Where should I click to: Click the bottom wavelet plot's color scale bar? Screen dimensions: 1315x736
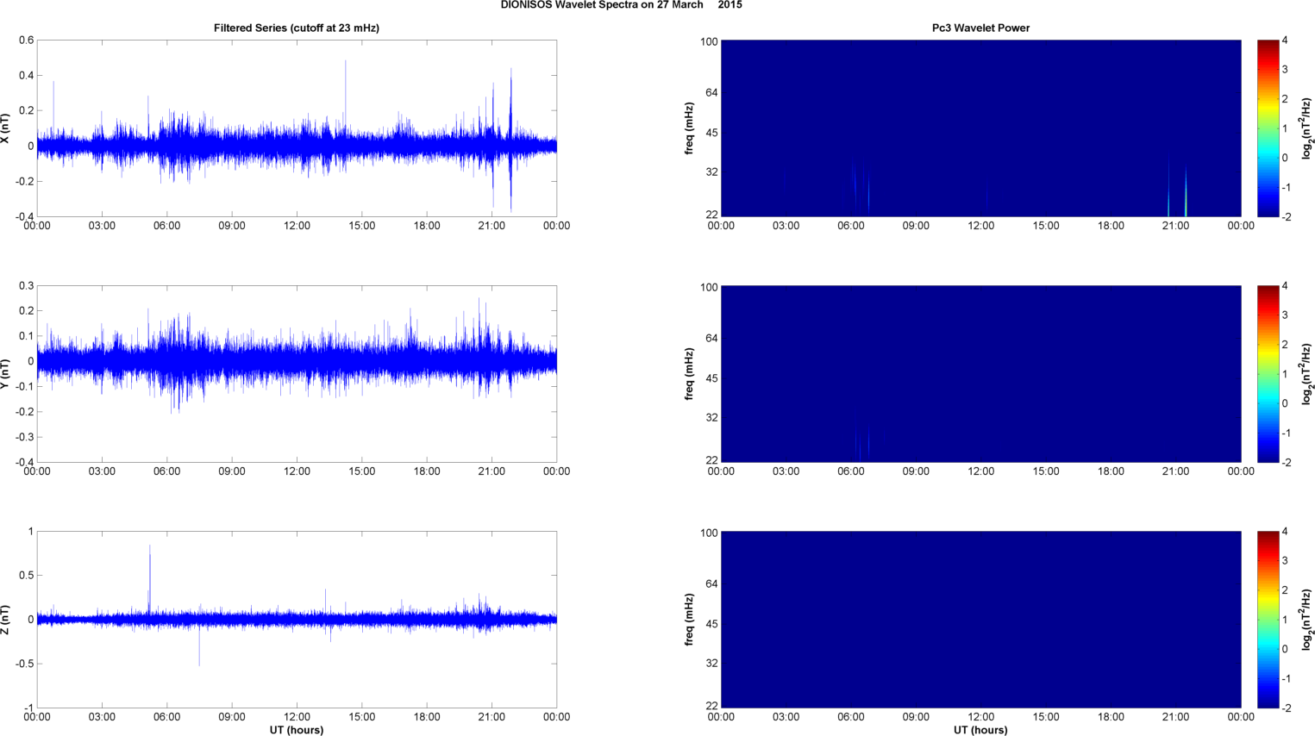[x=1268, y=620]
